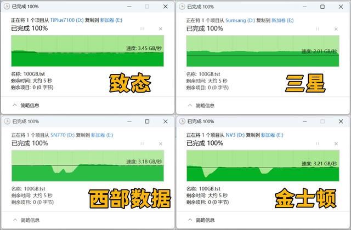
Task: Pause the Sumsang copy operation
Action: pyautogui.click(x=317, y=29)
